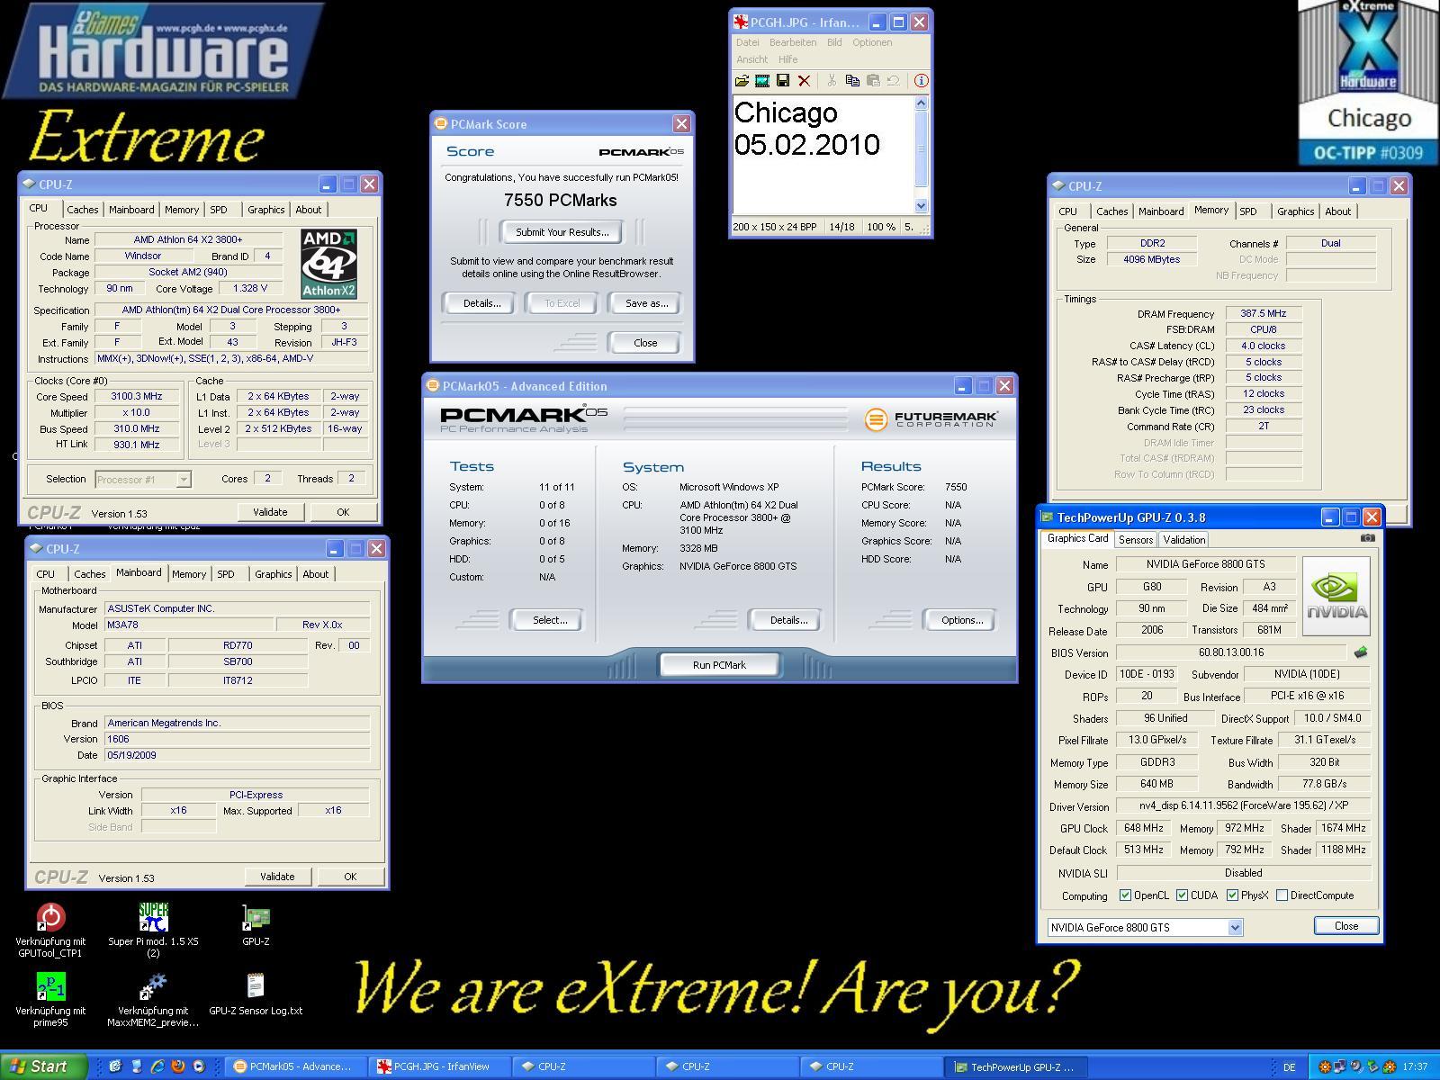This screenshot has height=1080, width=1440.
Task: Open Ansicht menu in IrfanView
Action: point(752,59)
